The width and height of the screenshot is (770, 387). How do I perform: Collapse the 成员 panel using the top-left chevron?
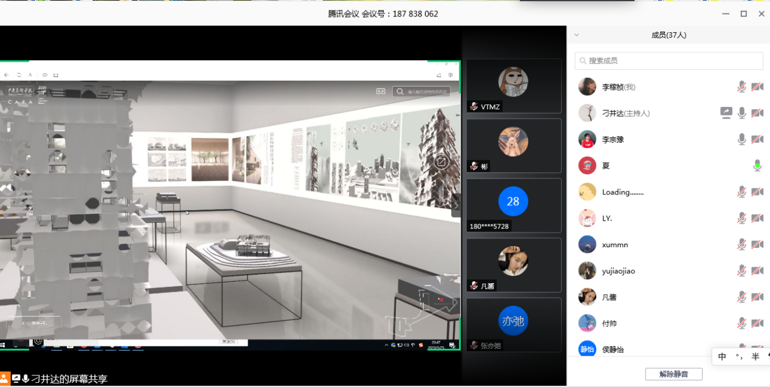coord(576,35)
